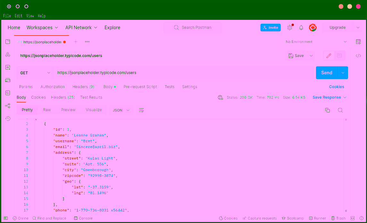Image resolution: width=367 pixels, height=223 pixels.
Task: Toggle line wrapping in the response editor
Action: pos(141,110)
